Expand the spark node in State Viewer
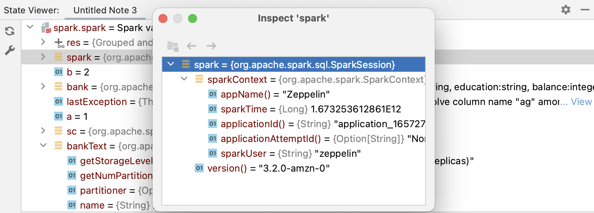This screenshot has height=213, width=594. (43, 57)
